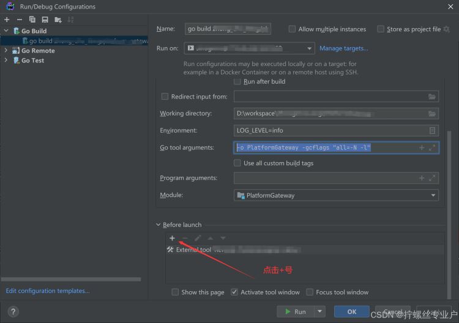
Task: Toggle Use all custom build tags
Action: [237, 163]
